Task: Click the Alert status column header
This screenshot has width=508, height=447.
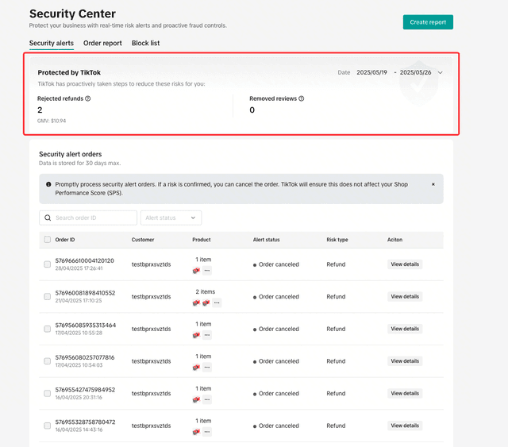Action: coord(267,240)
